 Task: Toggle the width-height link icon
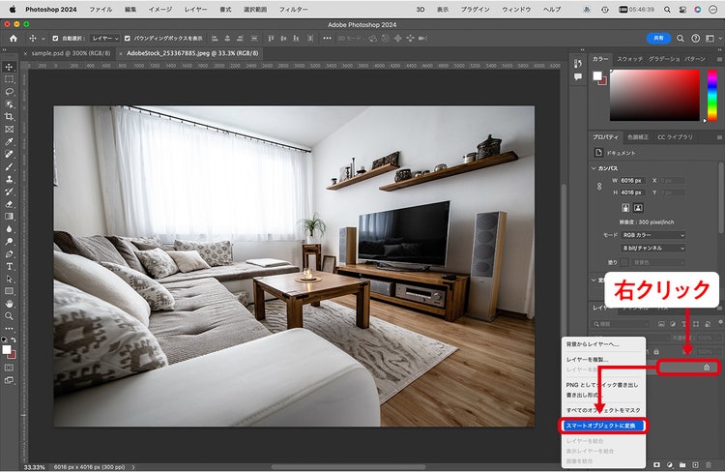coord(599,186)
